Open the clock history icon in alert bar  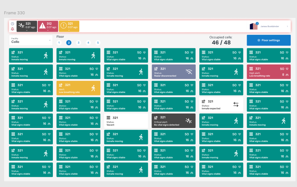(12, 24)
